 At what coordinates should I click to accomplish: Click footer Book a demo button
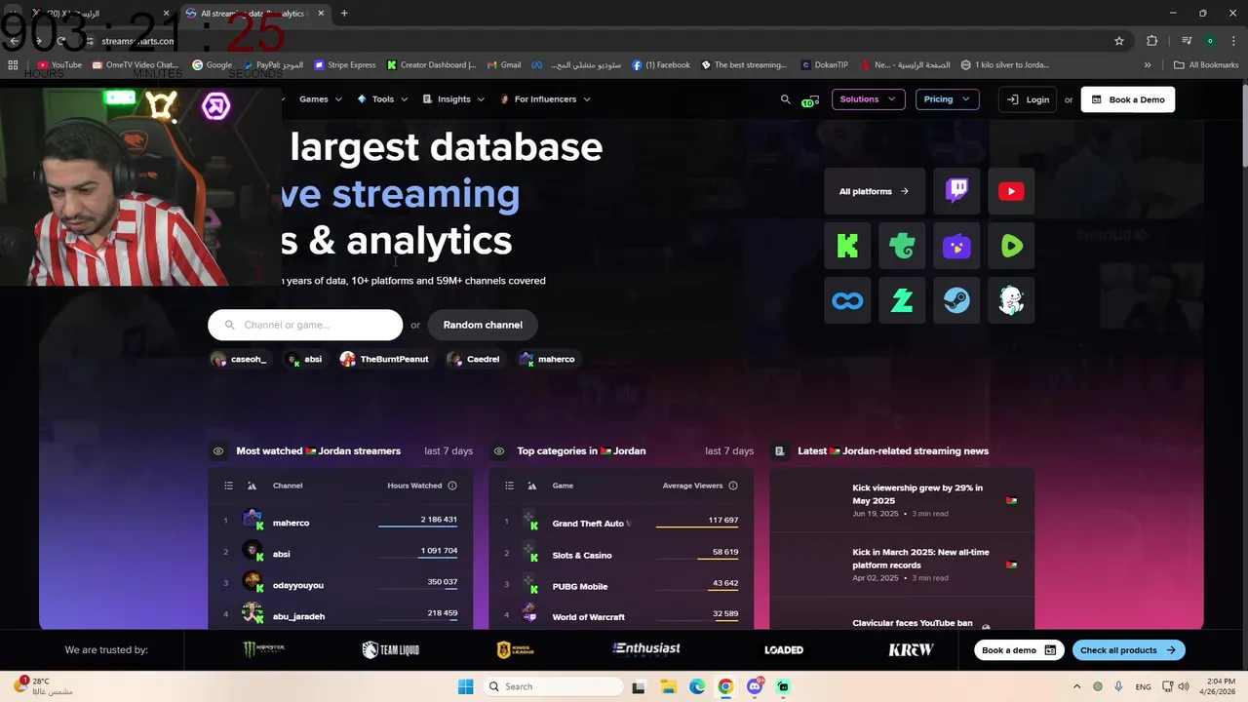tap(1019, 650)
